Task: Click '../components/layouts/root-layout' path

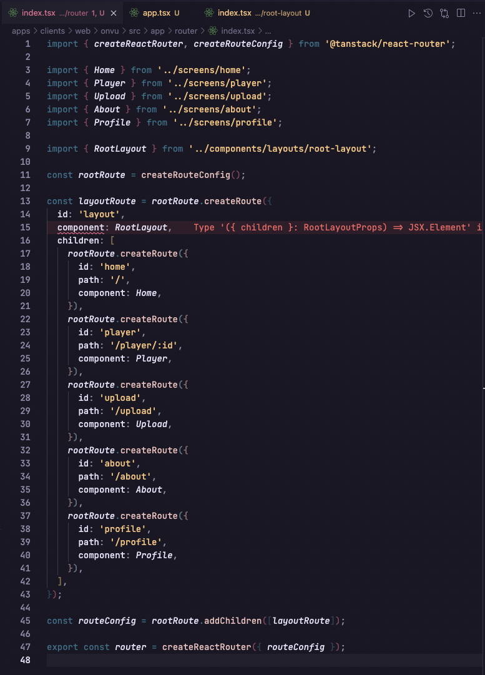Action: [x=280, y=149]
